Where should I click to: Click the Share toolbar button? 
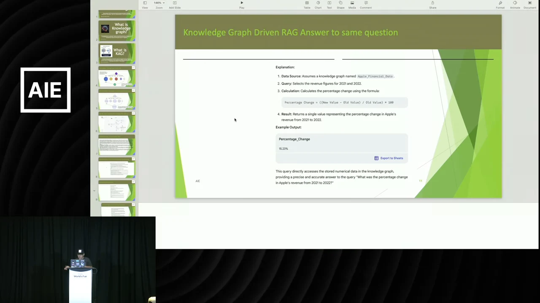432,5
